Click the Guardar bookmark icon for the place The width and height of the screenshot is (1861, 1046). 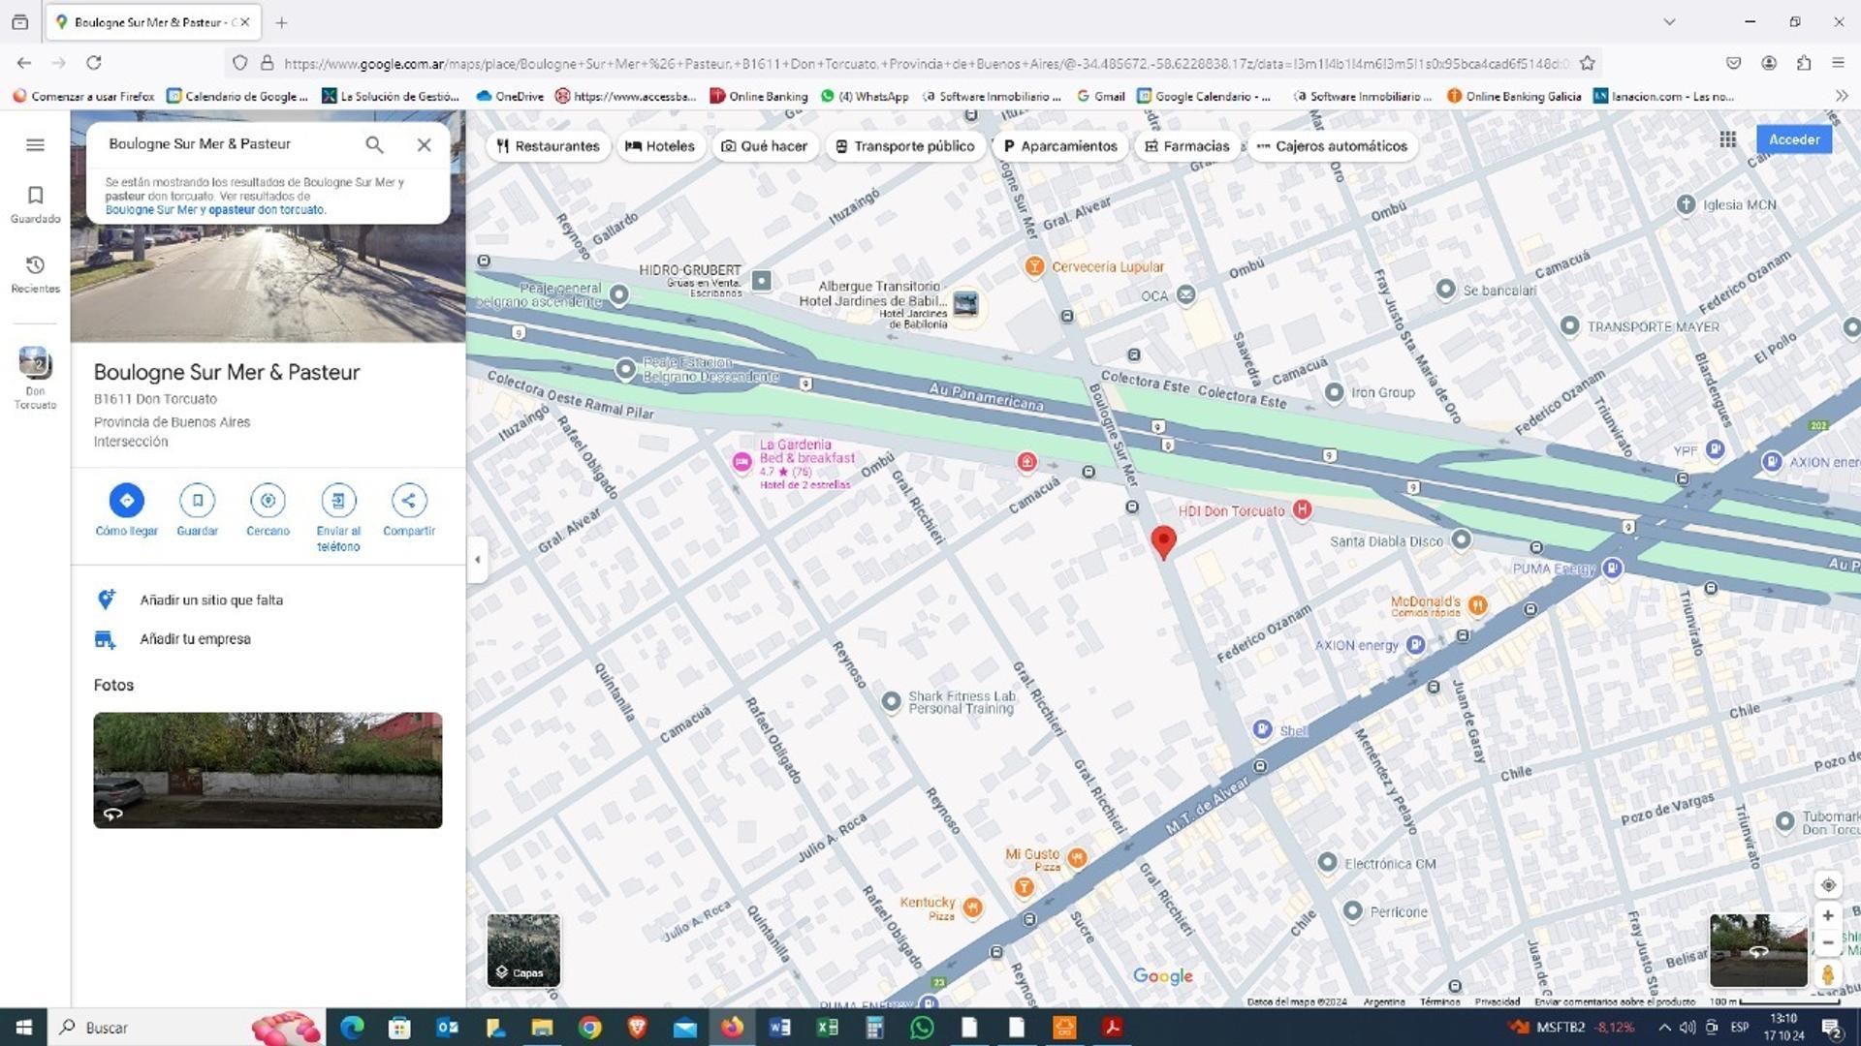(197, 501)
